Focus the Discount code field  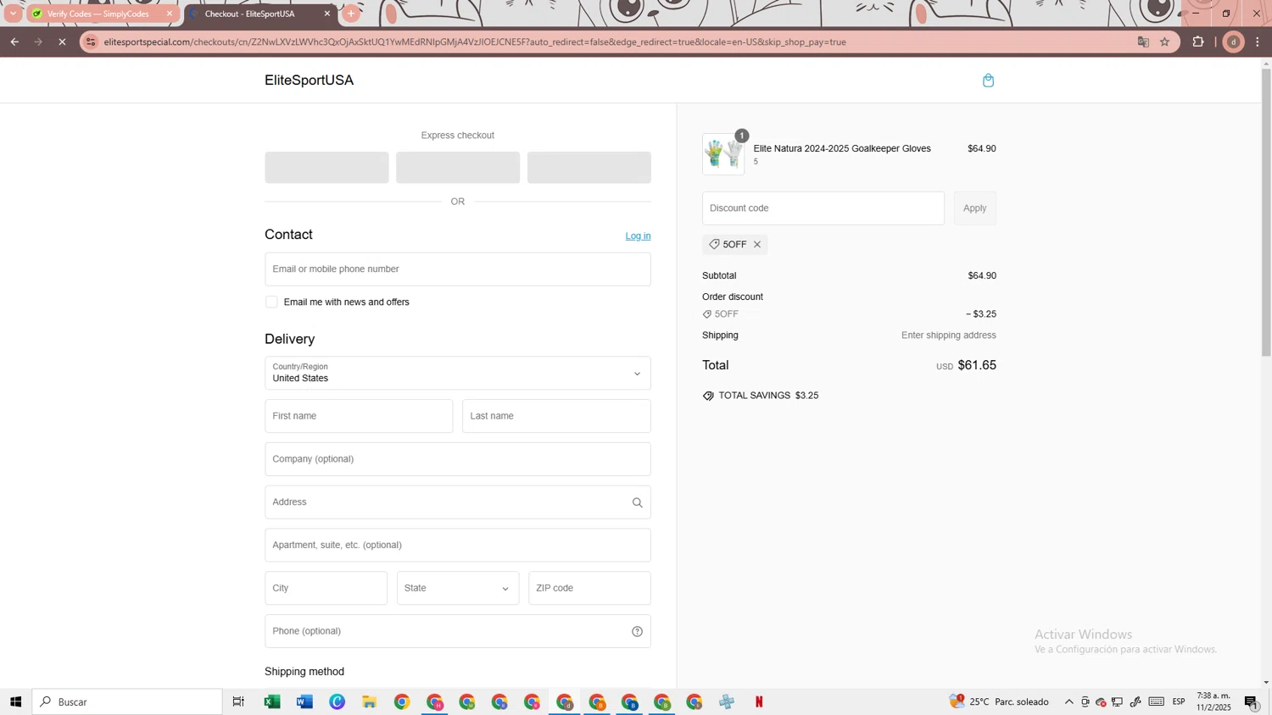pyautogui.click(x=823, y=208)
